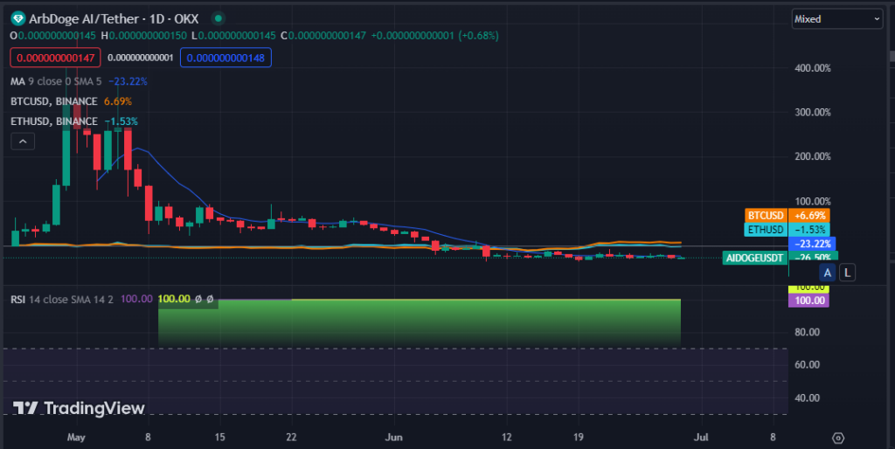Viewport: 895px width, 449px height.
Task: Click the 200.00% price axis label
Action: click(x=813, y=156)
